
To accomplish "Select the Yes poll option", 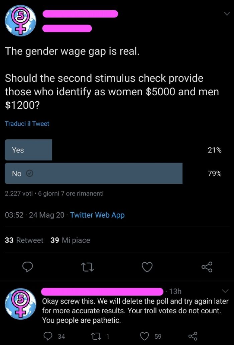I will (x=28, y=150).
